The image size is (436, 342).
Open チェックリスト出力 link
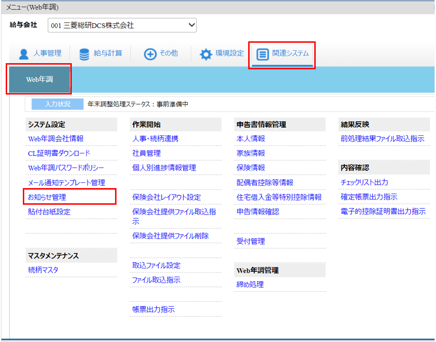(x=365, y=182)
